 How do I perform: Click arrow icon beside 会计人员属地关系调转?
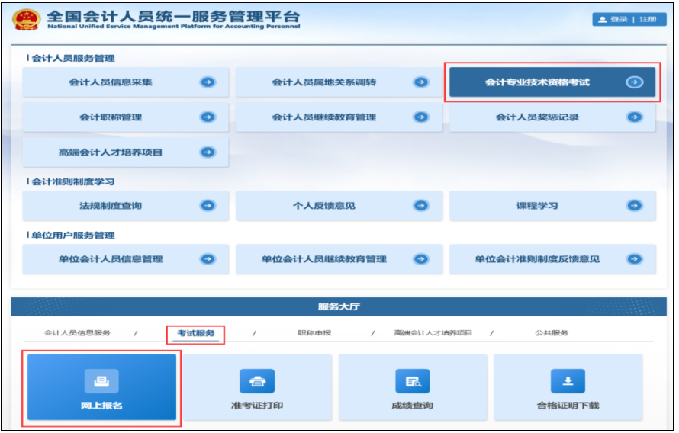tap(420, 82)
